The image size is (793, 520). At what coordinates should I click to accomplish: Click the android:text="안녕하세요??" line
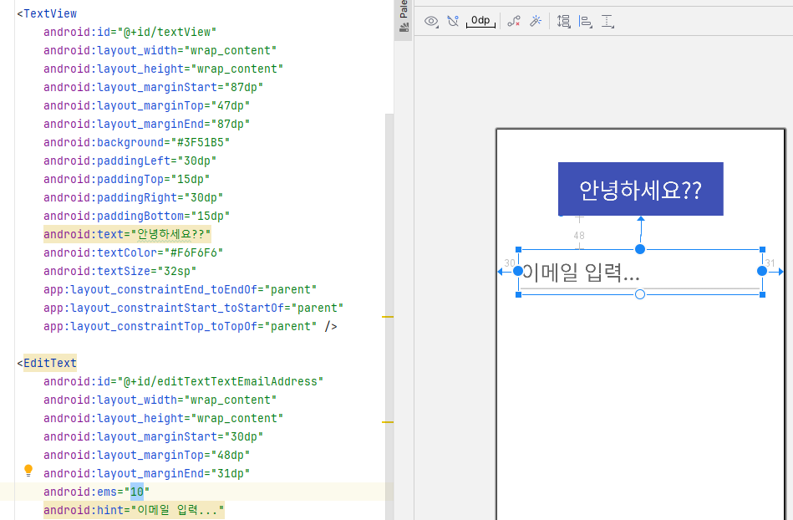[x=127, y=234]
